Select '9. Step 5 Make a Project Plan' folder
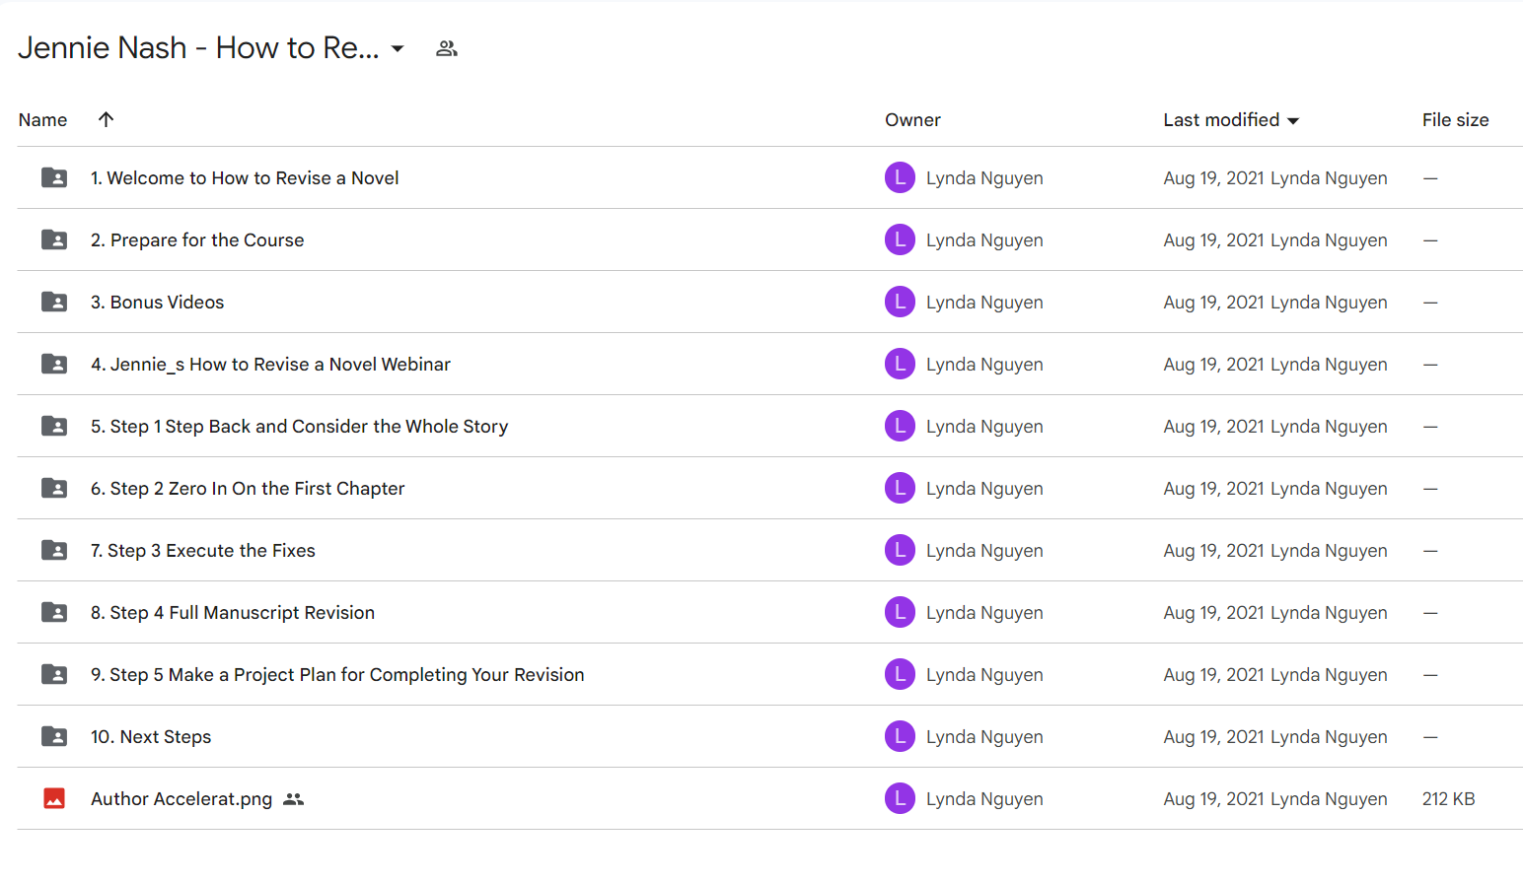Image resolution: width=1523 pixels, height=882 pixels. [x=337, y=675]
